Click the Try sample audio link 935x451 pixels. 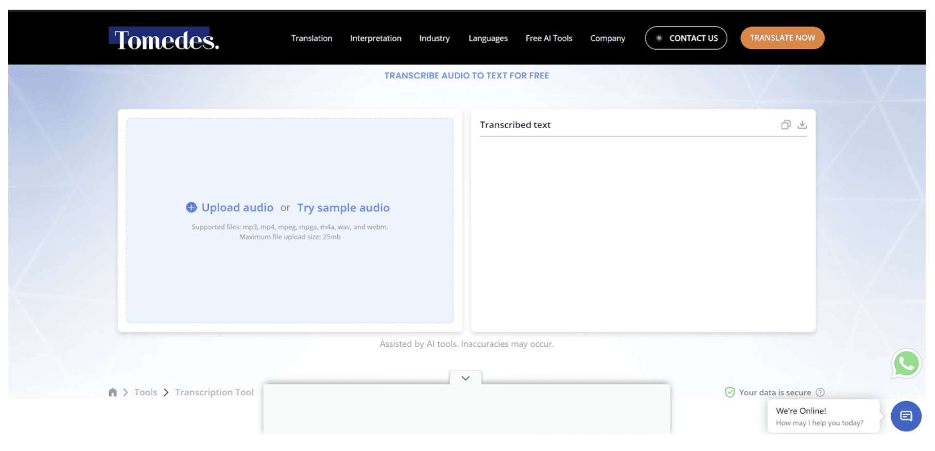click(343, 207)
